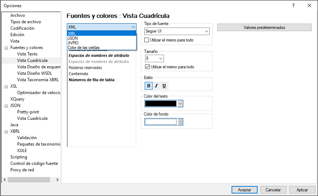The height and width of the screenshot is (196, 318).
Task: Select JSON in the dropdown list
Action: [x=101, y=38]
